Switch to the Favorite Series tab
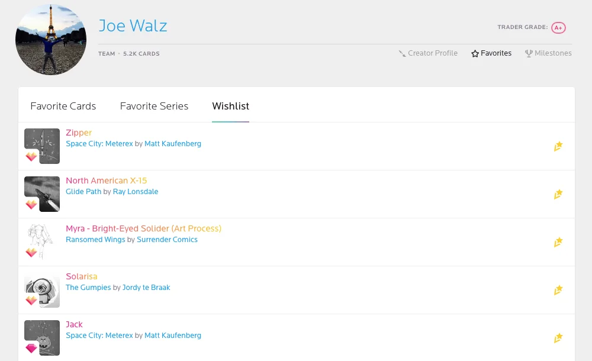The width and height of the screenshot is (592, 361). pos(154,106)
